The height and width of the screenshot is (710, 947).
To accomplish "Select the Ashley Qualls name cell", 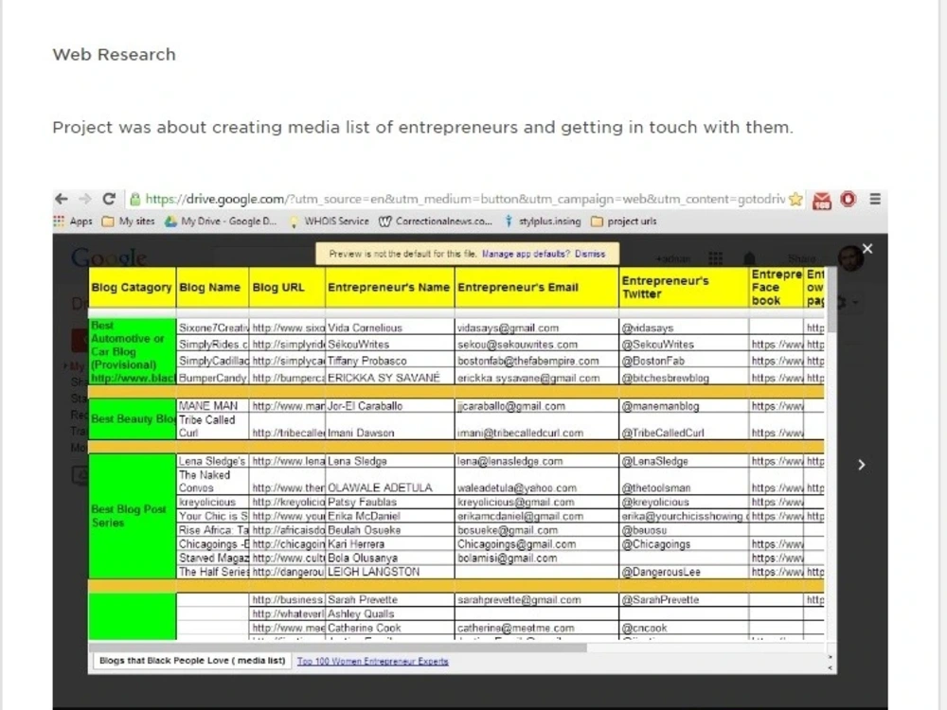I will tap(390, 613).
